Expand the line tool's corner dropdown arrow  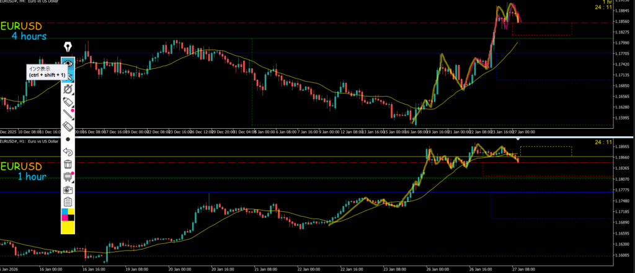pos(73,118)
